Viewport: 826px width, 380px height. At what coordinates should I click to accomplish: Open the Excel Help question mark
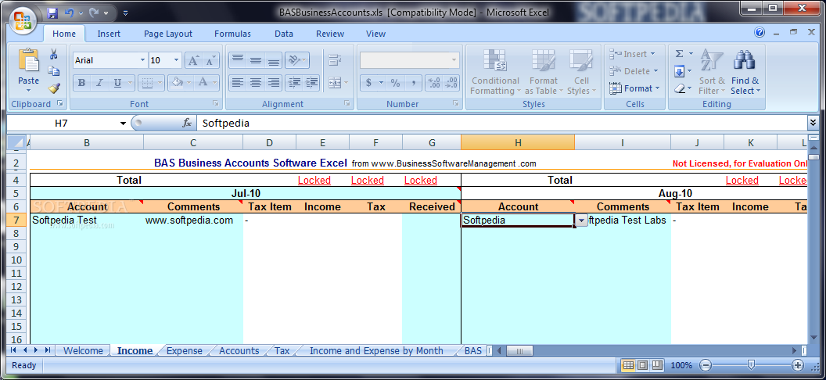pos(760,33)
